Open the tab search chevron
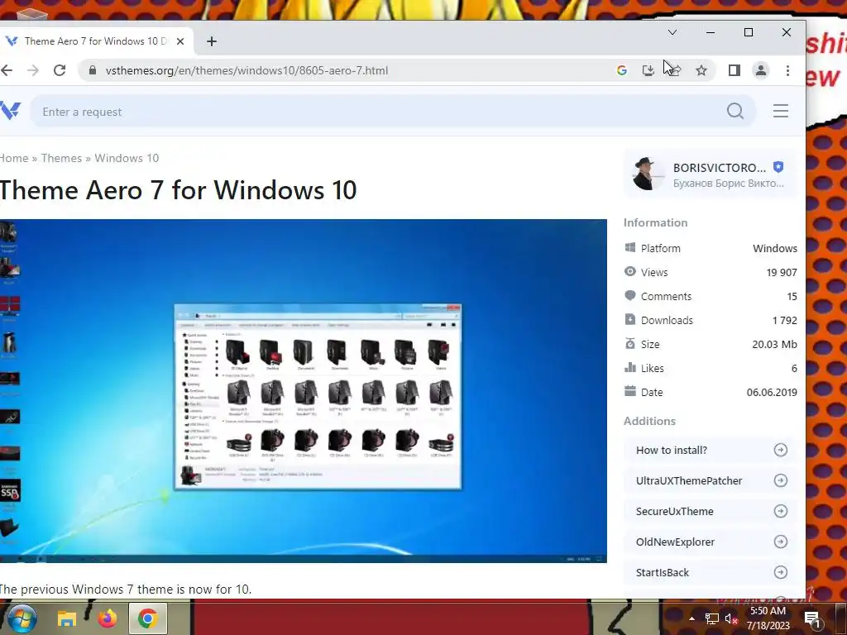 tap(672, 32)
